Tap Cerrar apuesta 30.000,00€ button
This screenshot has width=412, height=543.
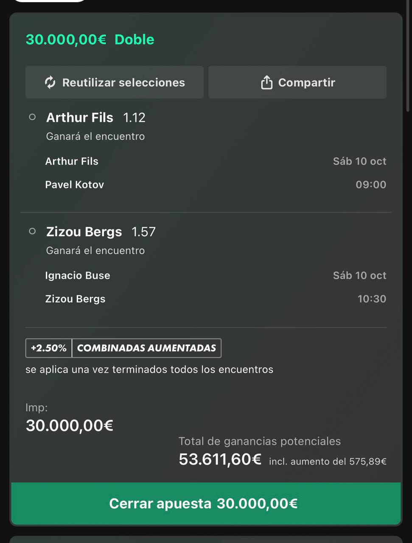point(206,504)
